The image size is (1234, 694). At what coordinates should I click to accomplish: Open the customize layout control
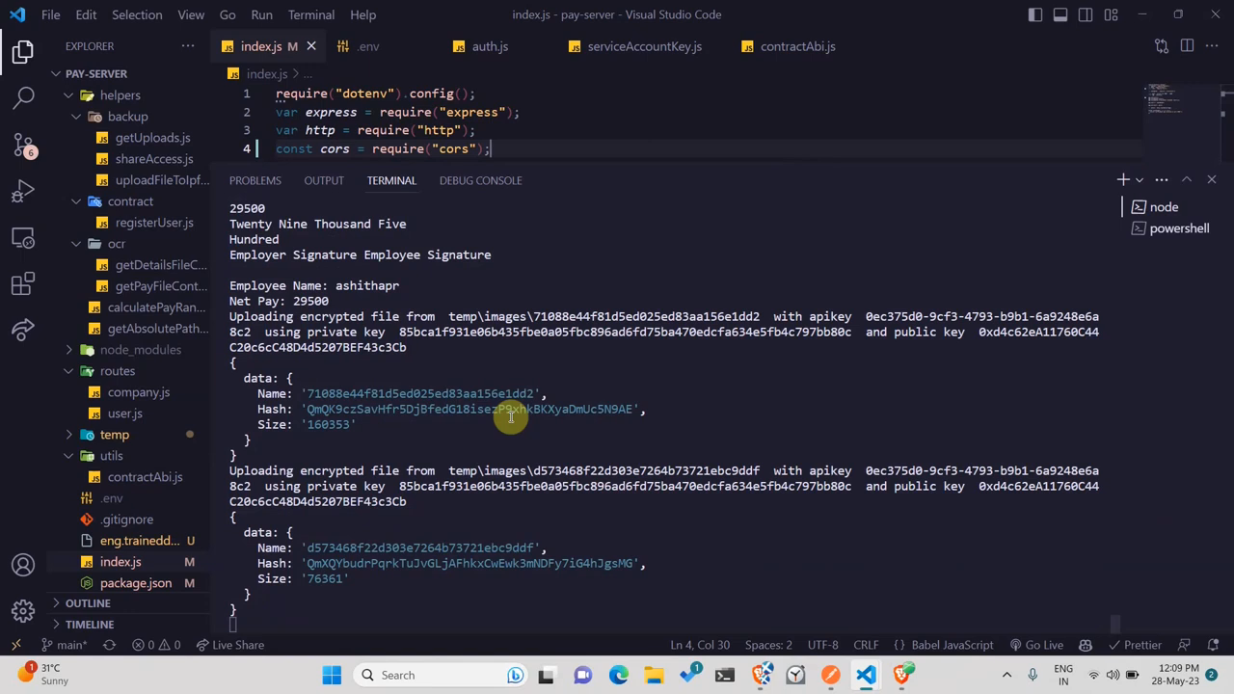click(x=1111, y=14)
